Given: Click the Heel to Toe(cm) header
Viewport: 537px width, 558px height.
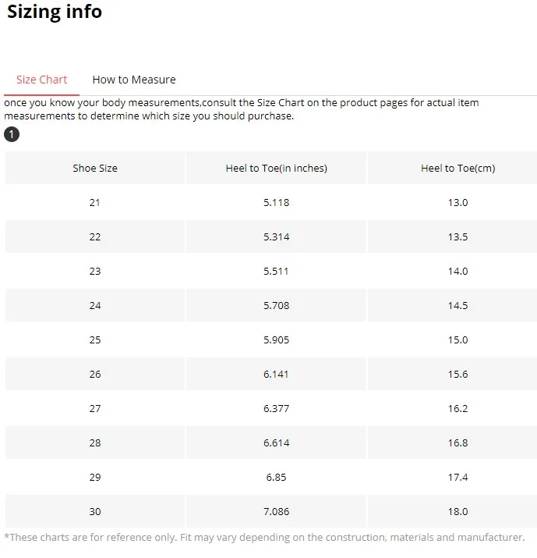Looking at the screenshot, I should (458, 168).
